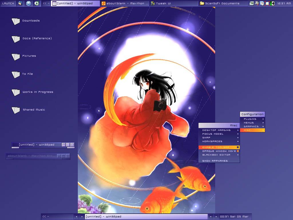293x220 pixels.
Task: Click the ScanSoft Documents folder taskbar icon
Action: point(202,3)
